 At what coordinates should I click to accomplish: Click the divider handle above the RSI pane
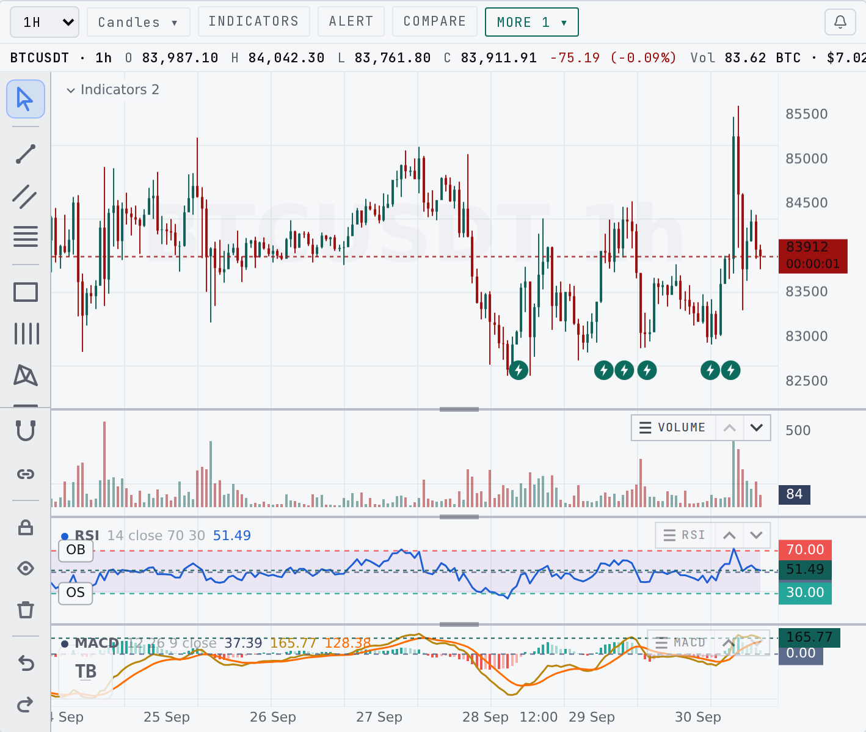459,517
